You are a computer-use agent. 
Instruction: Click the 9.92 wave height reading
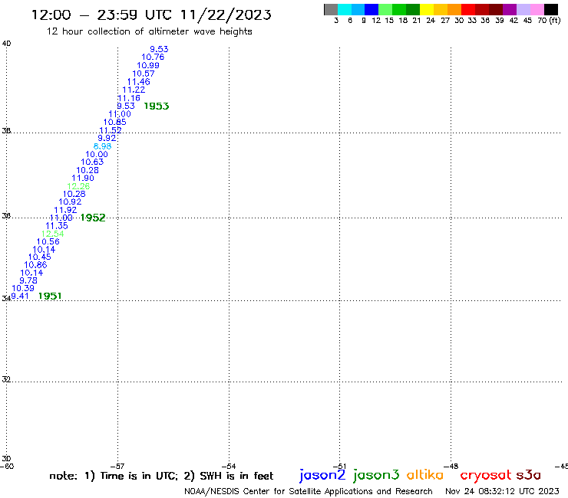[107, 138]
